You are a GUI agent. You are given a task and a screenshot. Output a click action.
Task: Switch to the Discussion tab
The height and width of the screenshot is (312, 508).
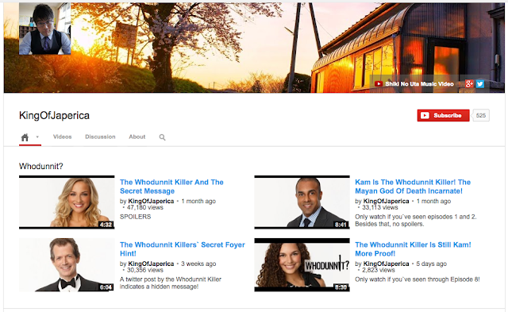[100, 137]
